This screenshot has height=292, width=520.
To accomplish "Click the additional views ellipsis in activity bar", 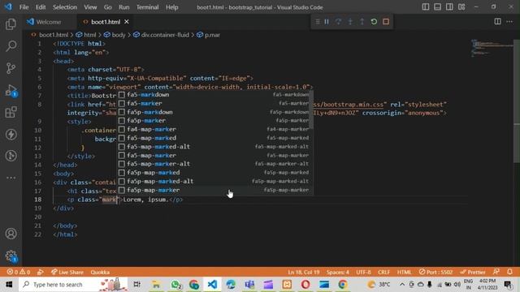I will 11,178.
